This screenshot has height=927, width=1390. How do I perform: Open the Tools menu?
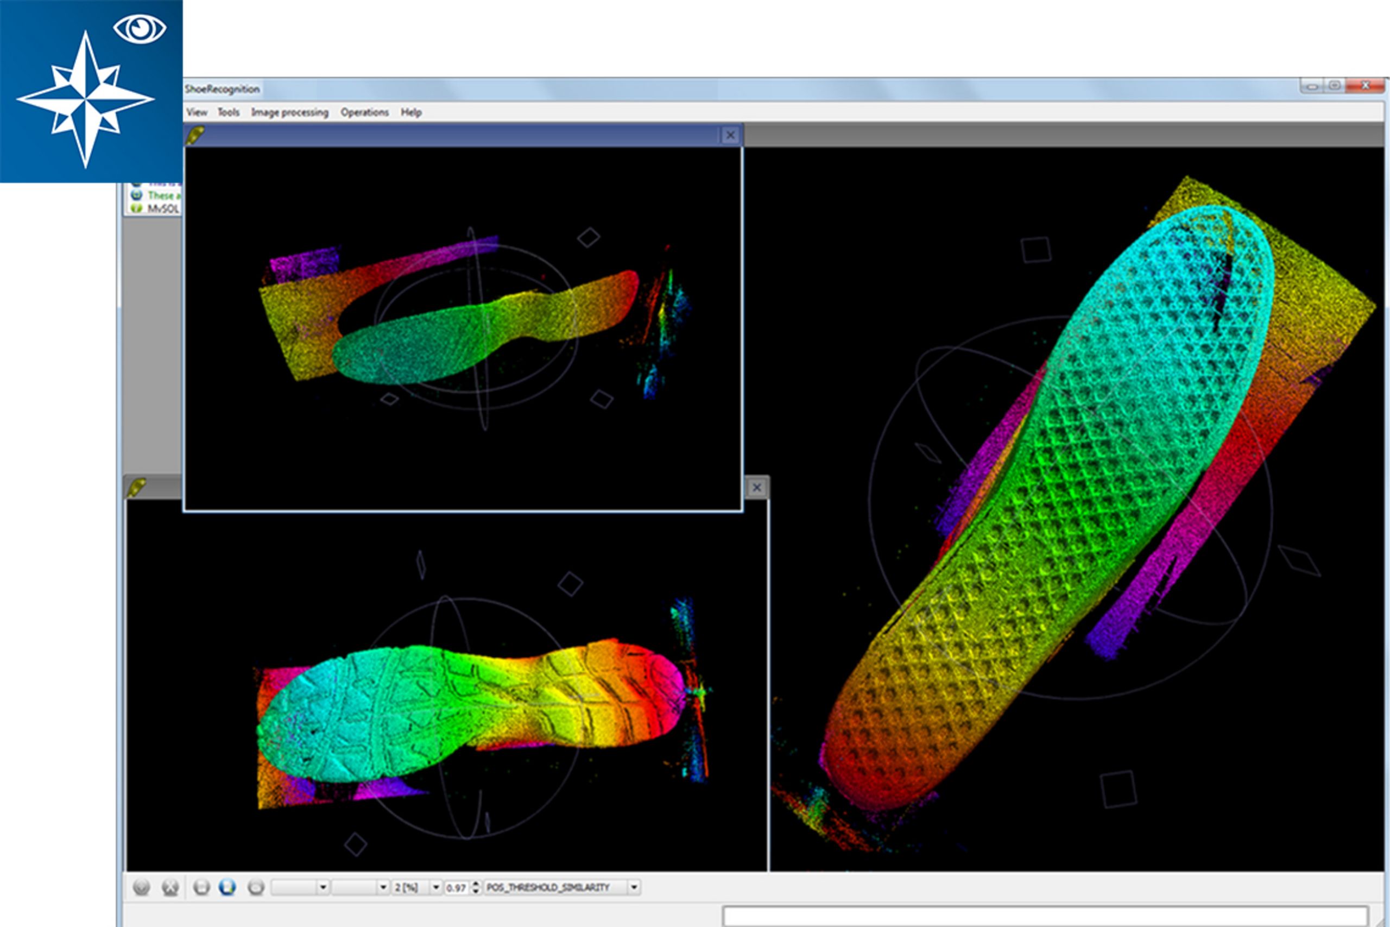228,112
